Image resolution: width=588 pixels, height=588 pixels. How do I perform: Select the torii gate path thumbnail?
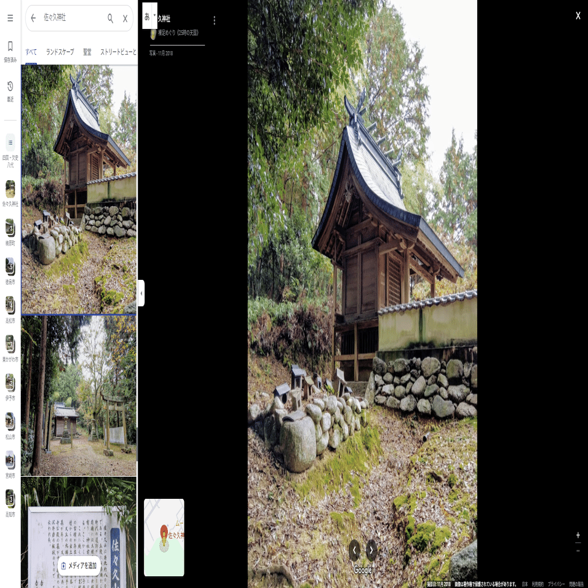(79, 395)
